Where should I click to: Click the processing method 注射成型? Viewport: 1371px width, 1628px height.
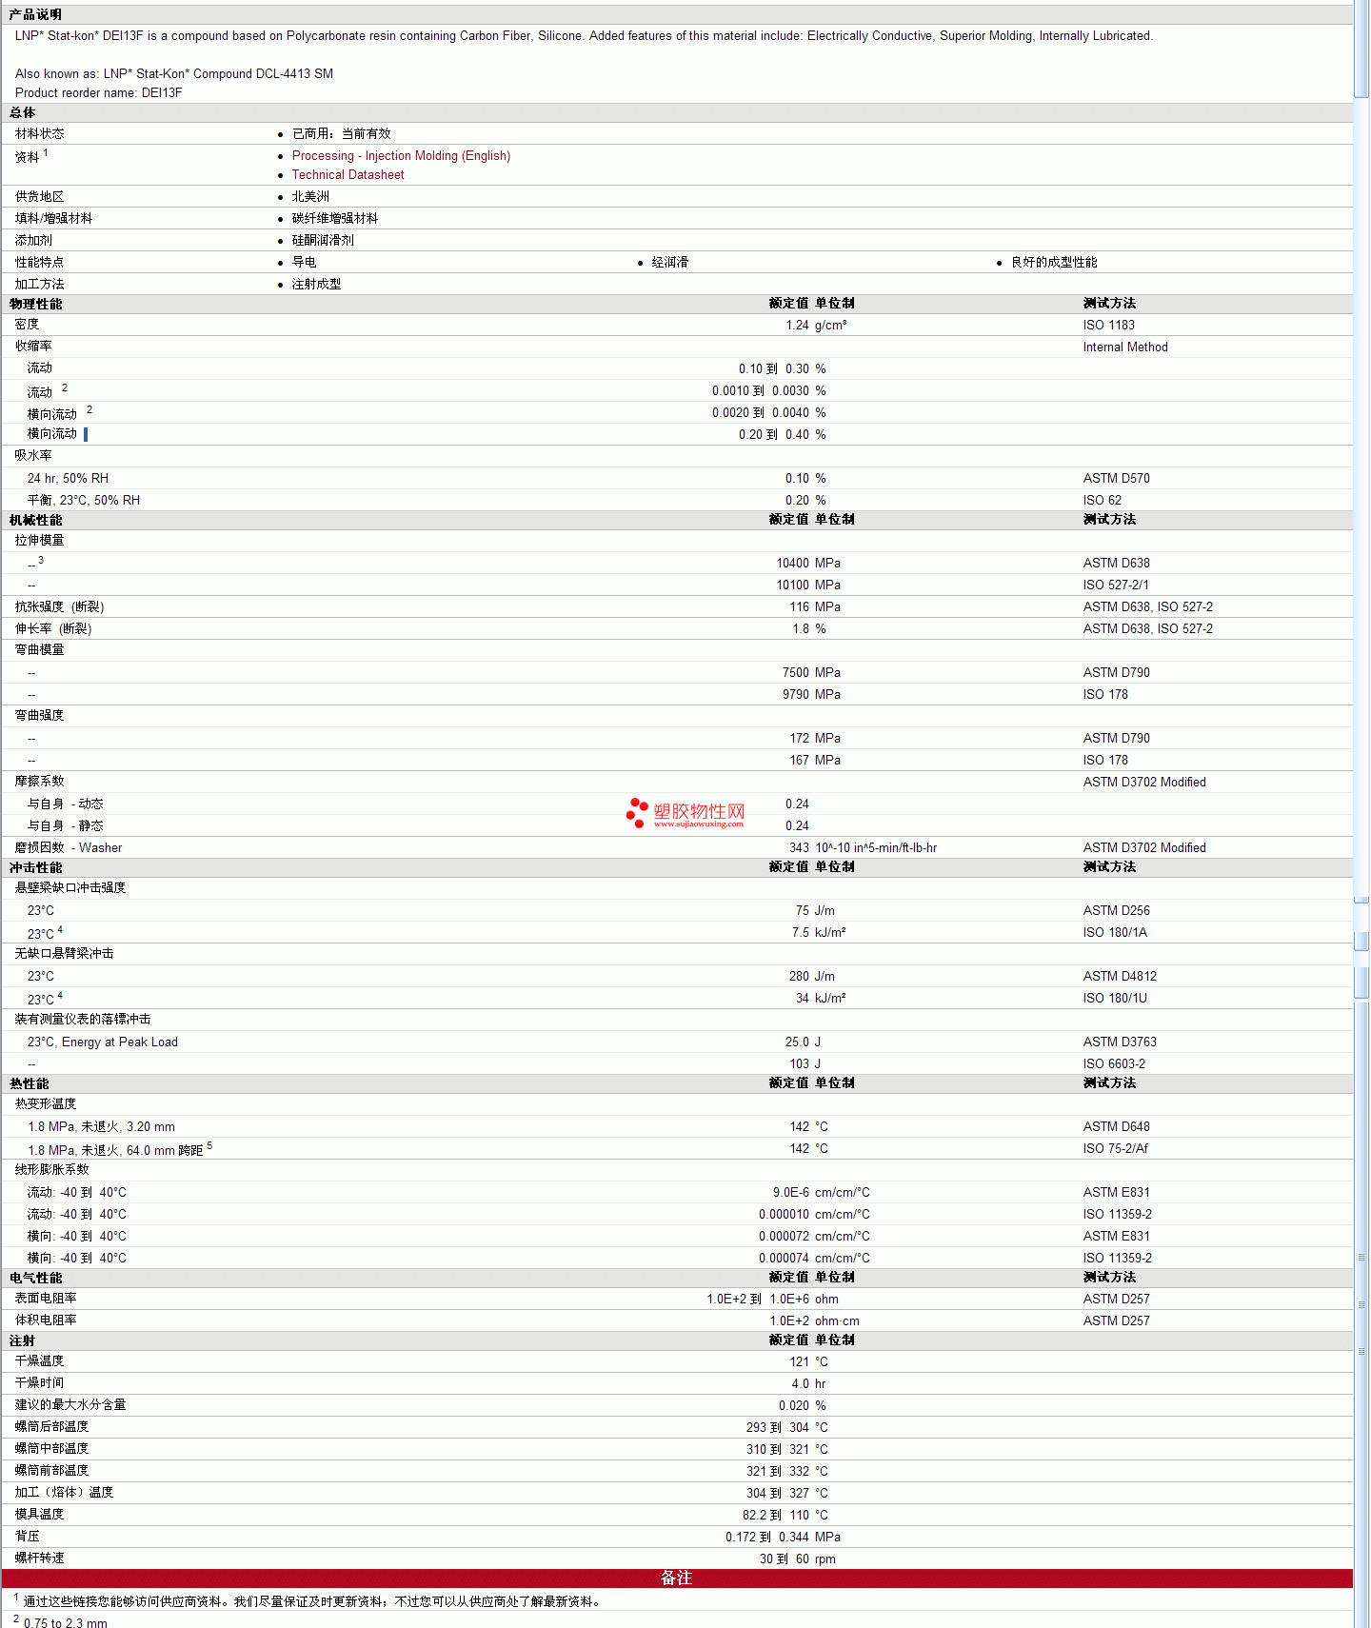[x=317, y=285]
